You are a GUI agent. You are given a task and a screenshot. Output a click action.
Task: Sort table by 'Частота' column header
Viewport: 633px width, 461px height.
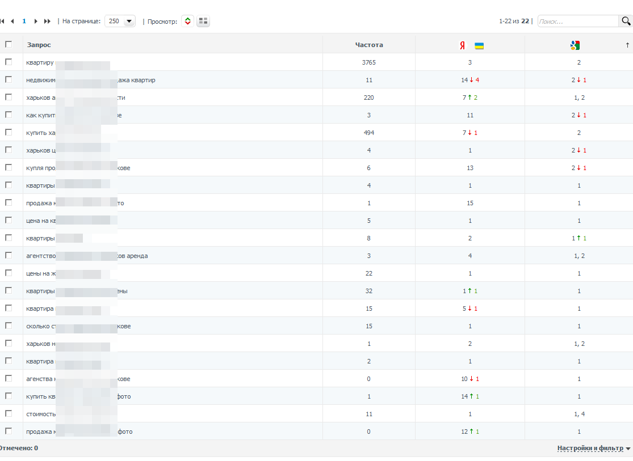tap(369, 45)
